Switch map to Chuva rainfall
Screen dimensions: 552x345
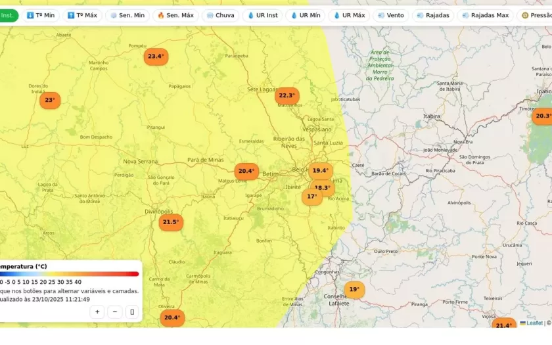(x=219, y=15)
